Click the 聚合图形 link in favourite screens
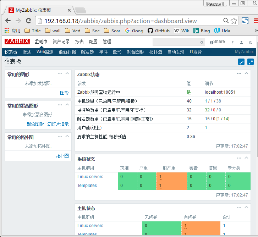 click(35, 124)
